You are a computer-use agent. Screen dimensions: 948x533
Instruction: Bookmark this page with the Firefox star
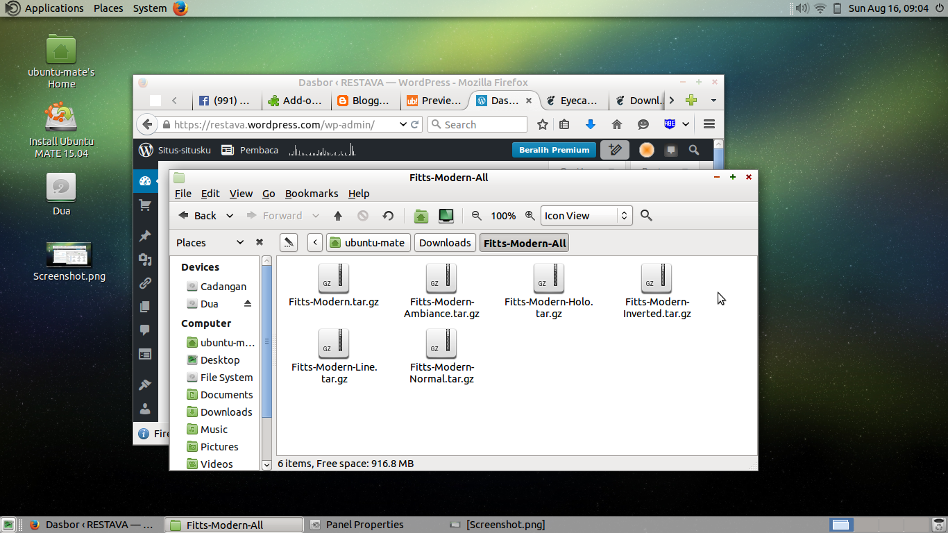tap(543, 124)
